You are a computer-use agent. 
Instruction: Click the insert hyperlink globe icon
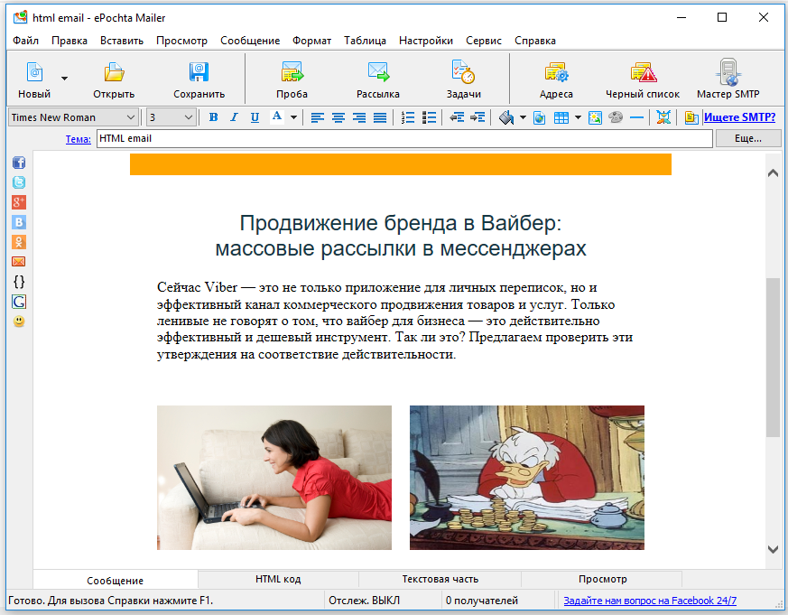[x=539, y=117]
